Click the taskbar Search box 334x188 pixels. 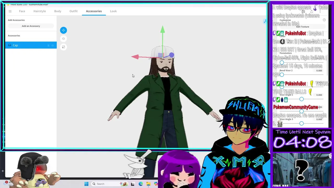[x=110, y=184]
